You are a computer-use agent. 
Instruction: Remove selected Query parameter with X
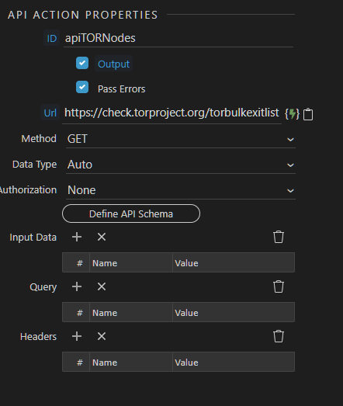tap(102, 286)
